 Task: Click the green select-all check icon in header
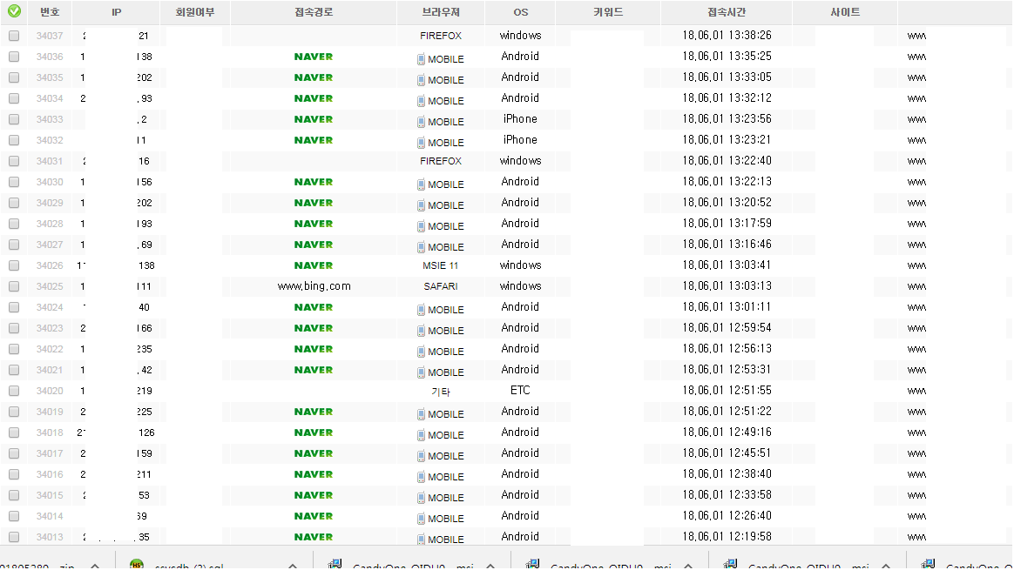14,11
